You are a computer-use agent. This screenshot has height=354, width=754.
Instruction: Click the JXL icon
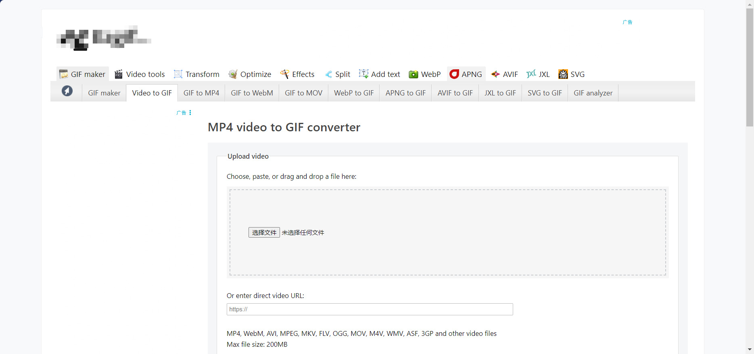(531, 74)
